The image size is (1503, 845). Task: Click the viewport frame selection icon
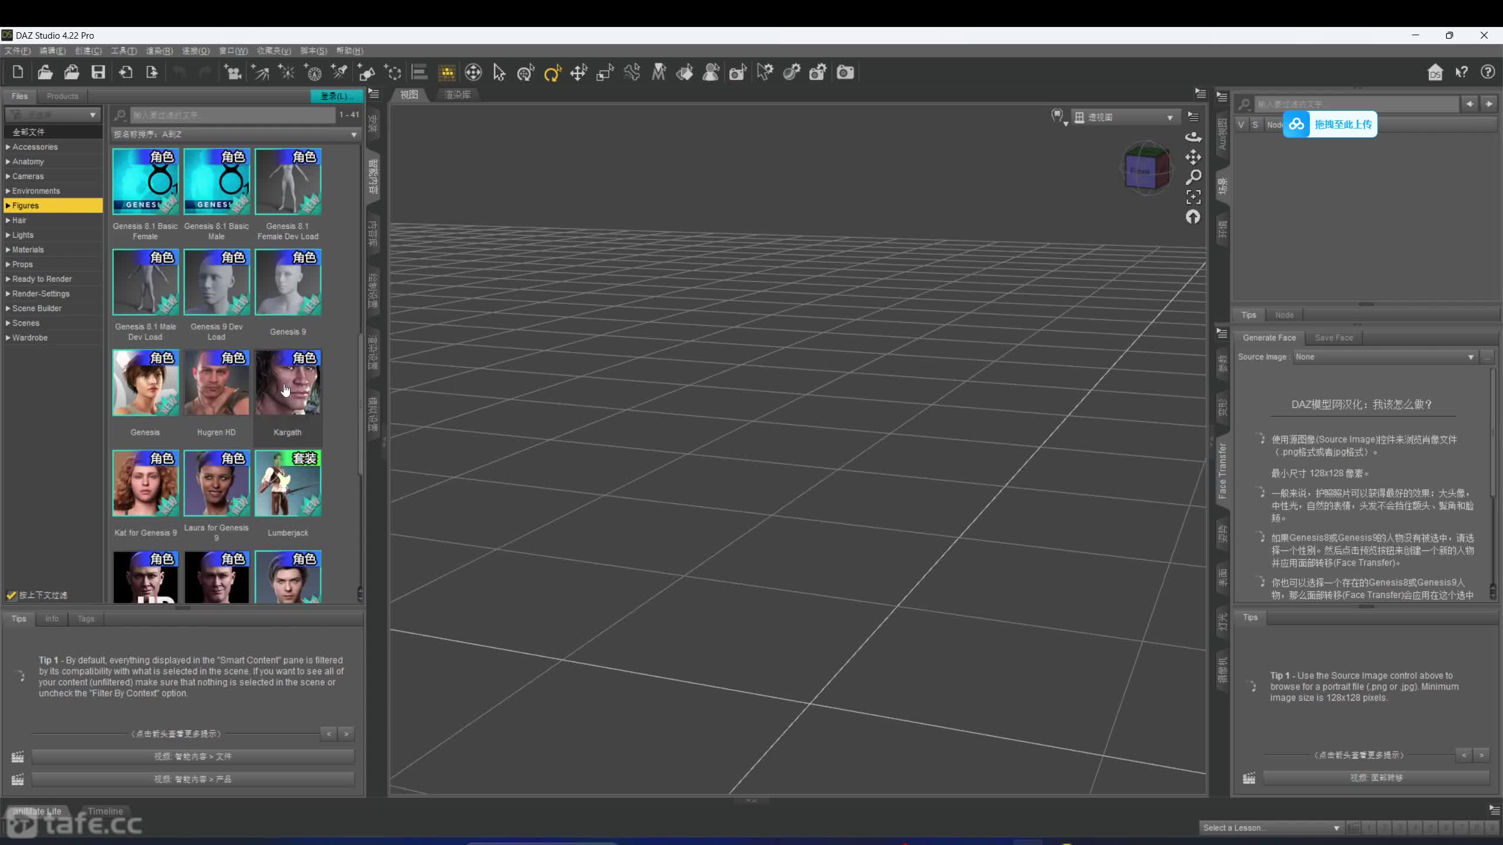pyautogui.click(x=1193, y=197)
